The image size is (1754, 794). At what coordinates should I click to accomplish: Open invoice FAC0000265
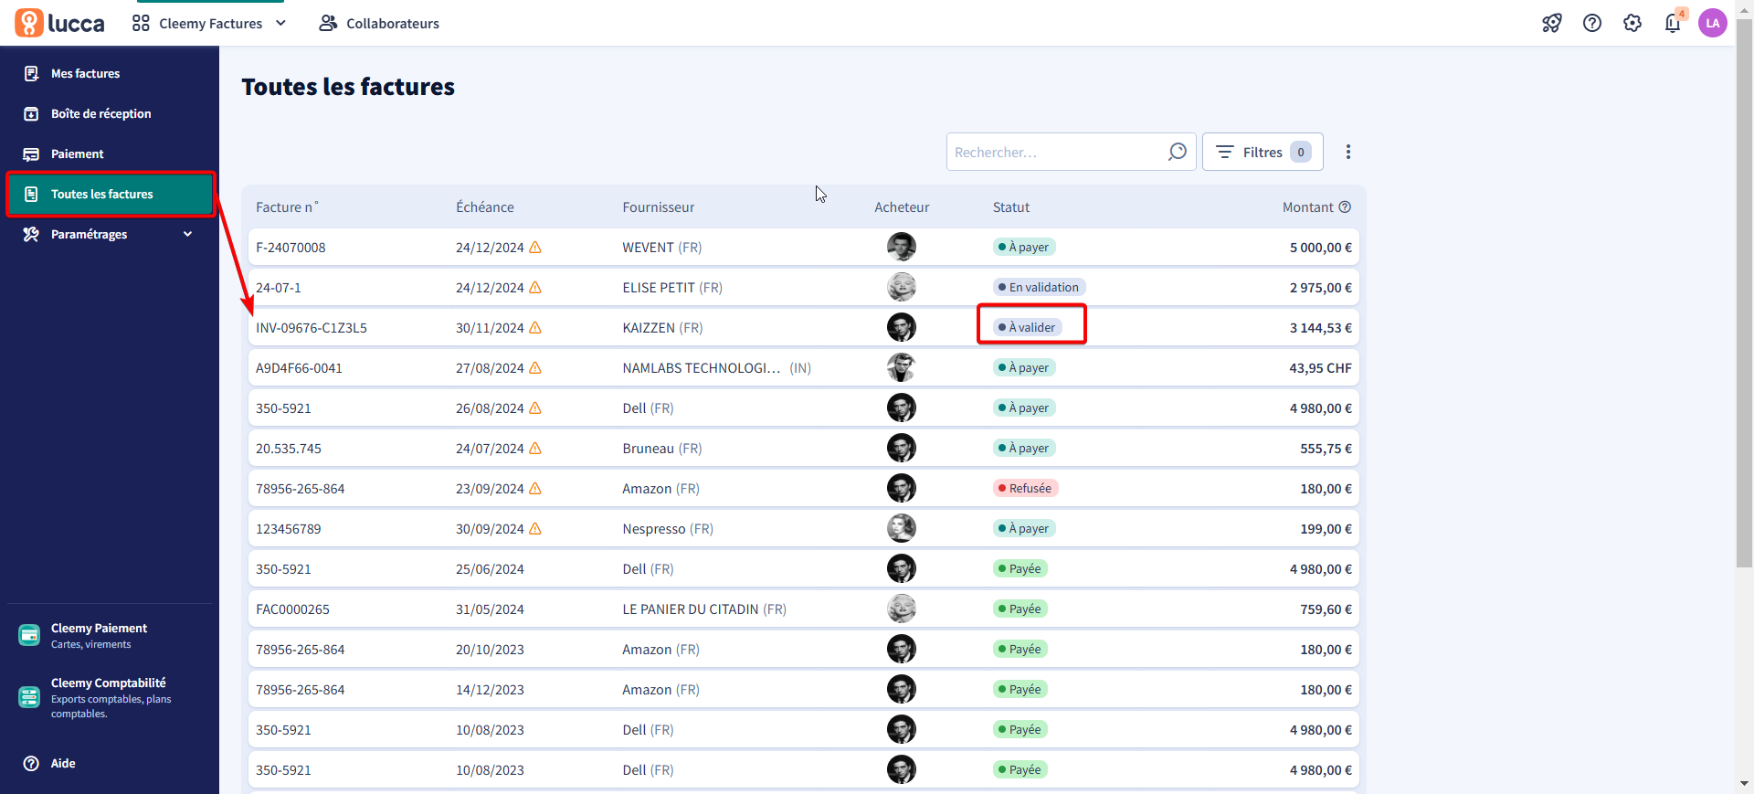click(x=292, y=609)
